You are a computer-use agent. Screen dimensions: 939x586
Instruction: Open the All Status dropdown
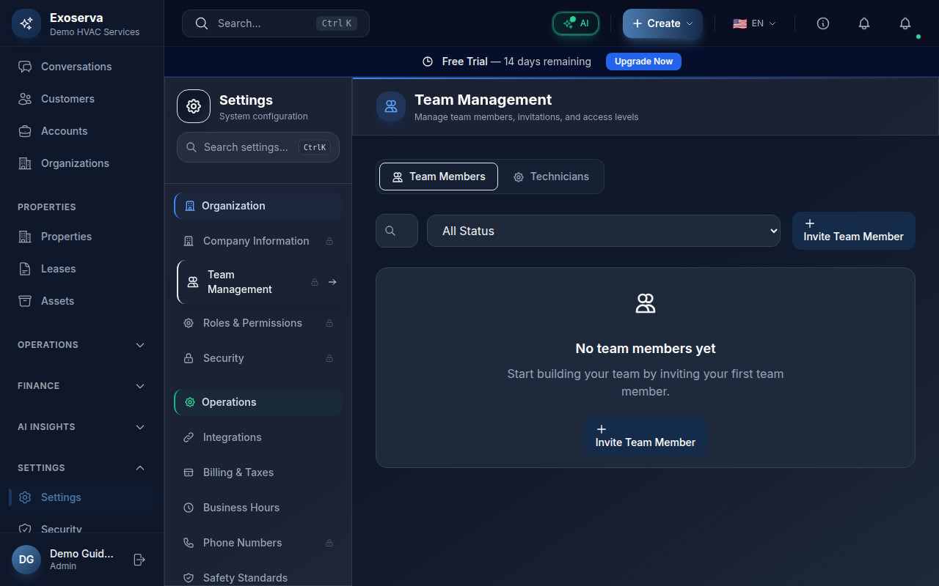(603, 231)
